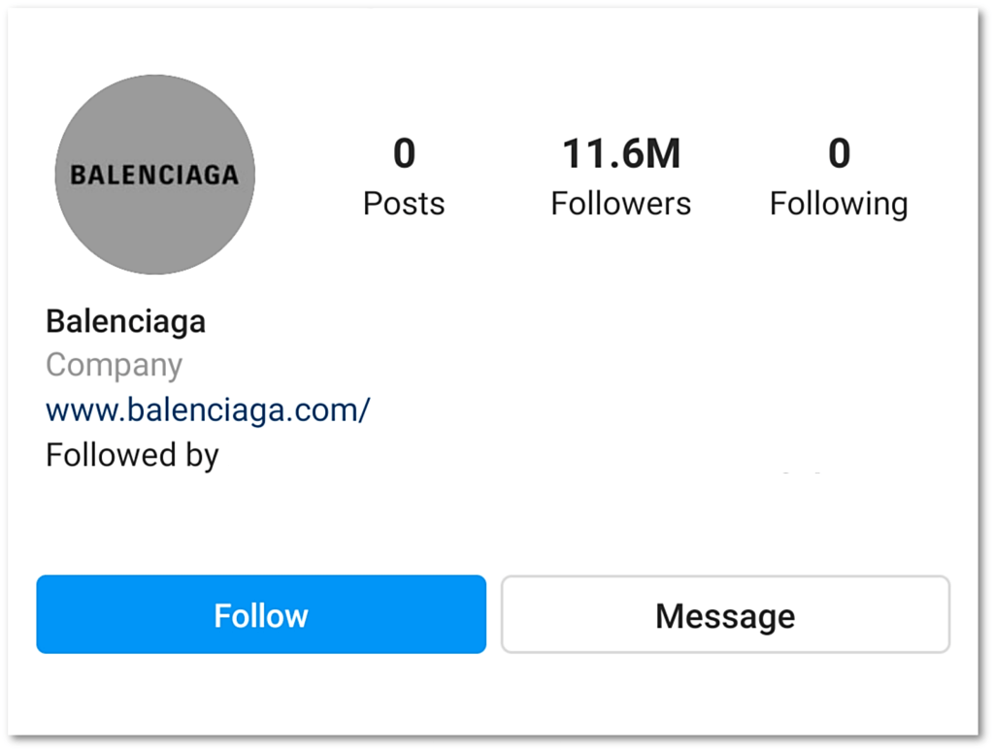Click the zero above Following
This screenshot has width=994, height=751.
(839, 153)
